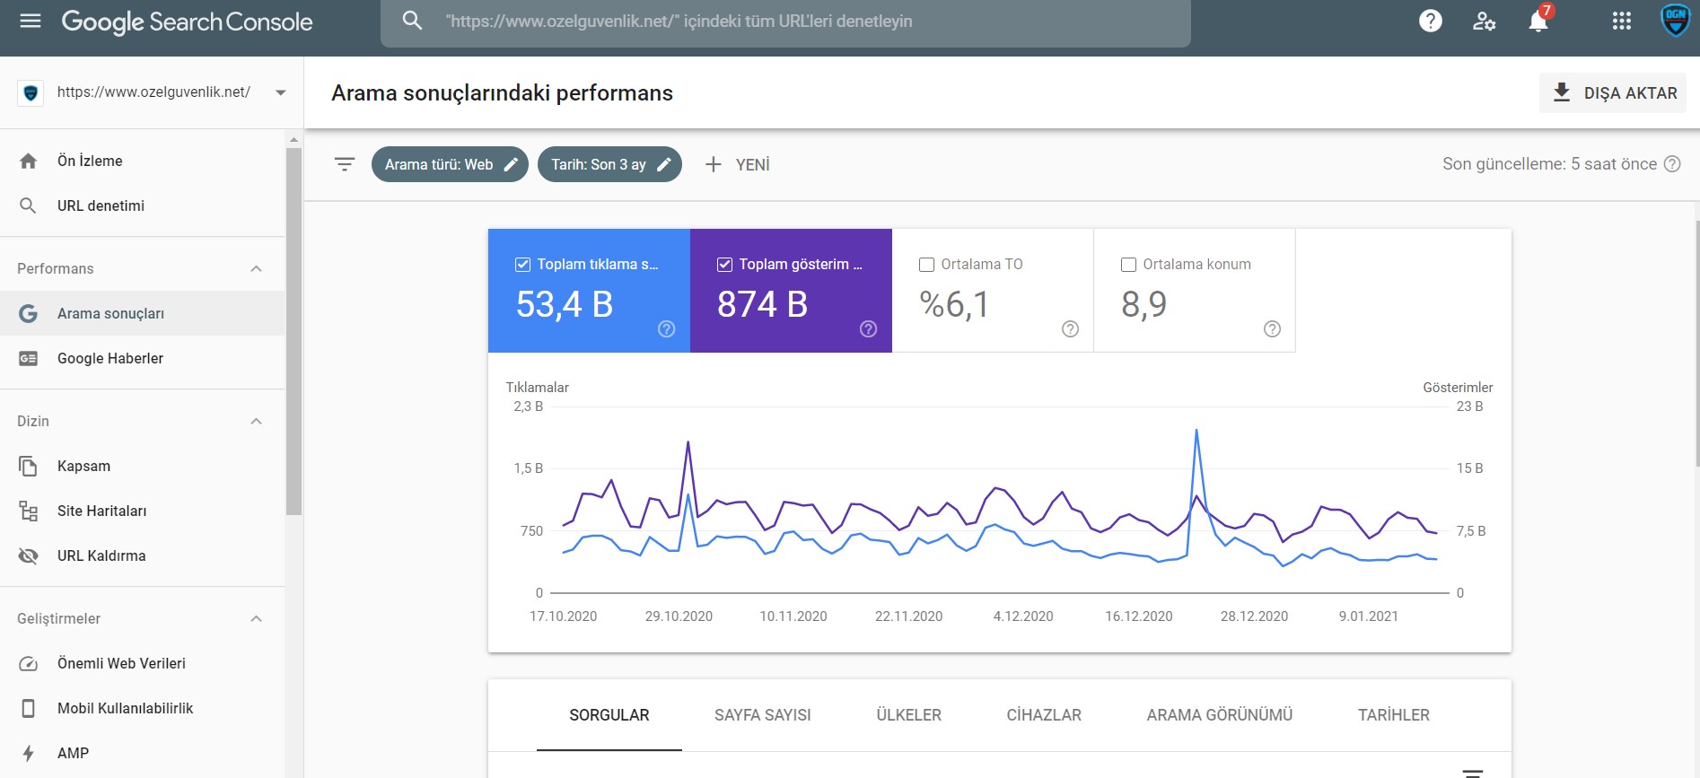This screenshot has height=778, width=1700.
Task: Show help on Toplam tıklama card
Action: (666, 328)
